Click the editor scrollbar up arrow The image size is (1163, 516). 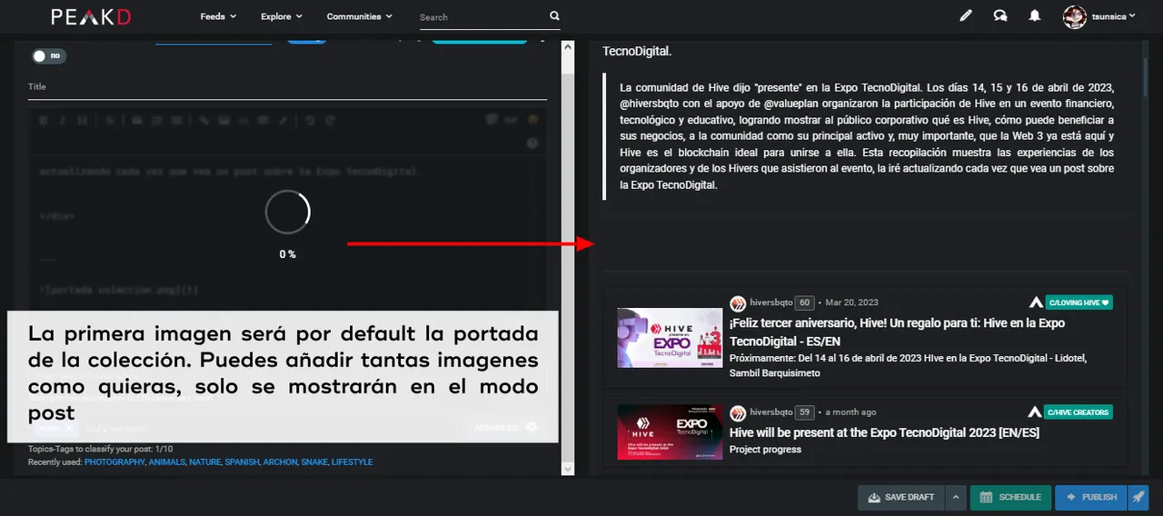(568, 47)
